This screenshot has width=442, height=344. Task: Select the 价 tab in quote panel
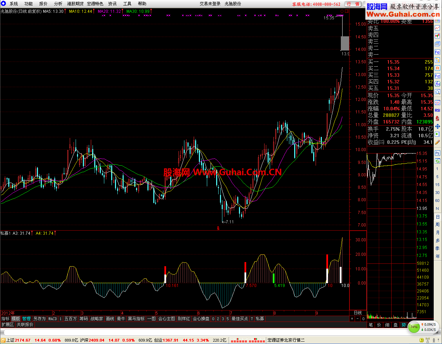379,325
